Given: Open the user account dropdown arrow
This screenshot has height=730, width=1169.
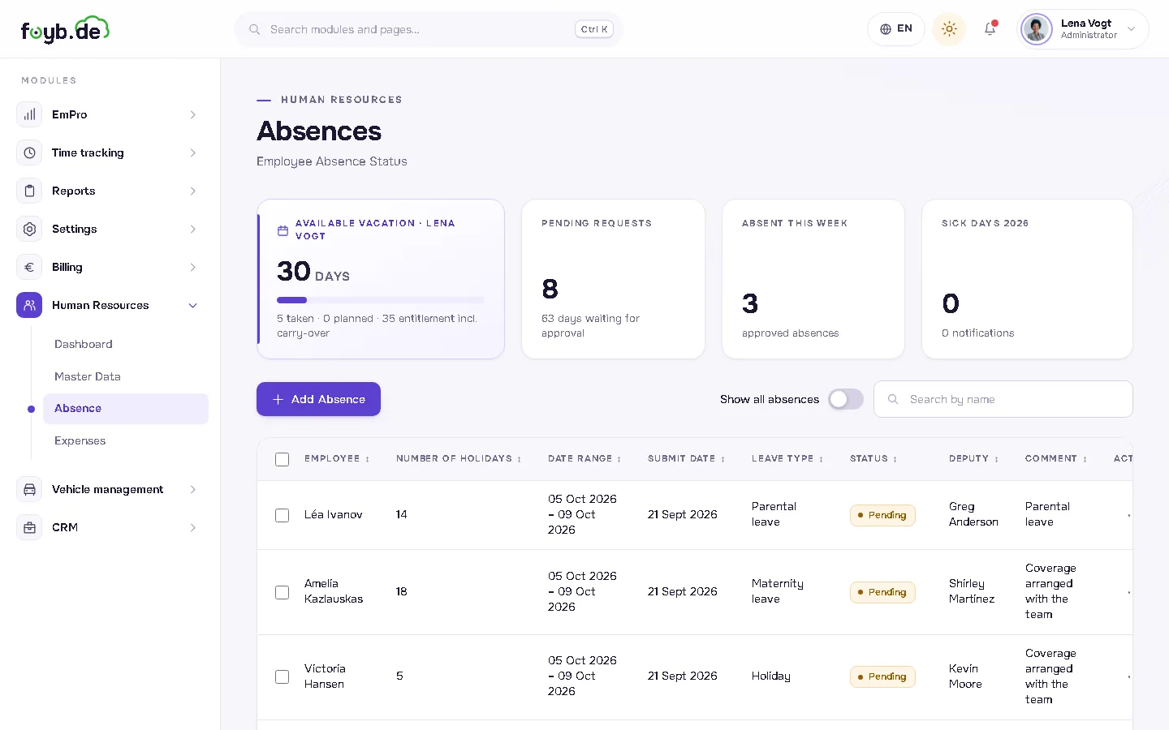Looking at the screenshot, I should point(1131,29).
